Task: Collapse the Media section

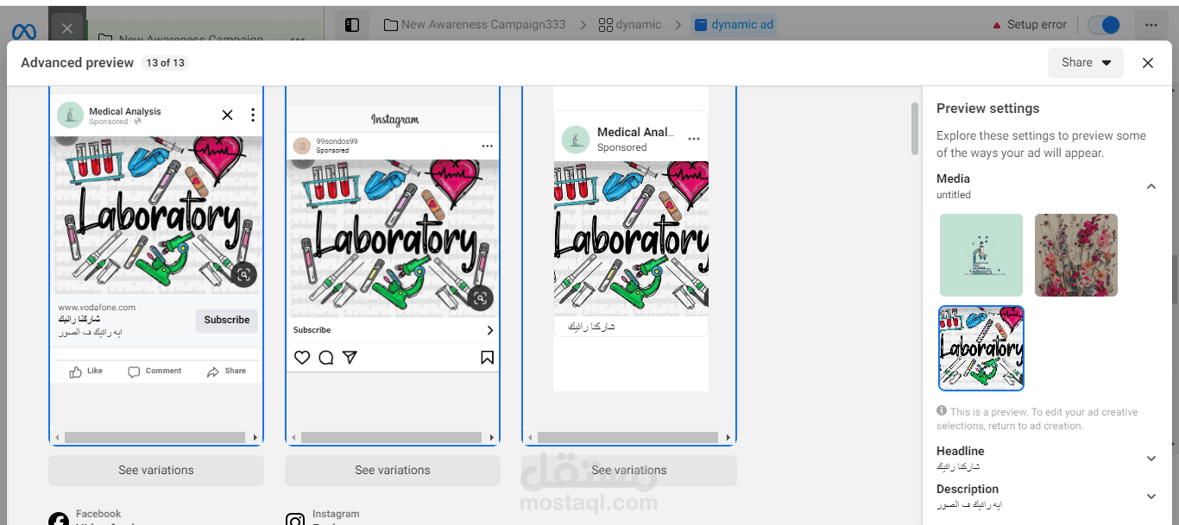Action: (x=1151, y=186)
